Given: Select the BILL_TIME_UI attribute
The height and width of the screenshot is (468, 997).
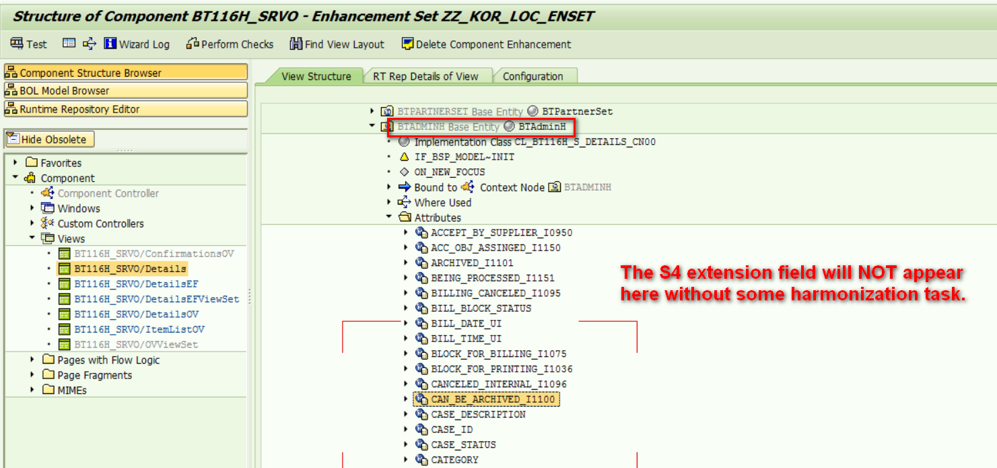Looking at the screenshot, I should pos(466,339).
